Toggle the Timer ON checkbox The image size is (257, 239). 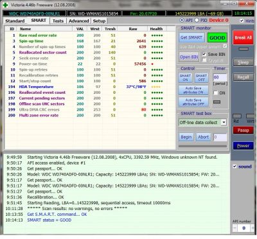pos(216,93)
